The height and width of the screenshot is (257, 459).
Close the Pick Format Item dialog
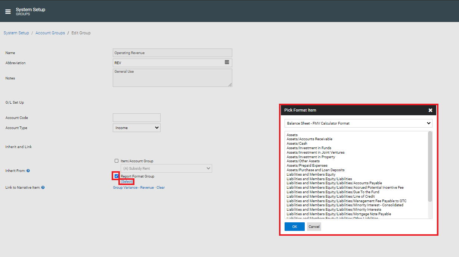tap(430, 110)
